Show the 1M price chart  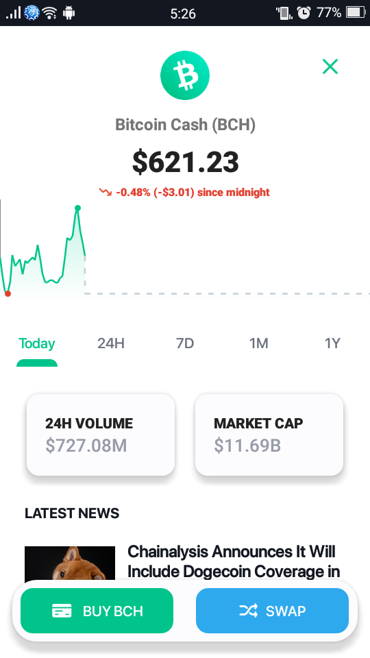click(259, 343)
